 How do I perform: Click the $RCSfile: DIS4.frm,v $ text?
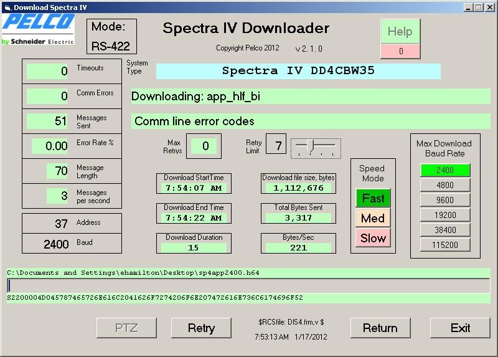pos(291,322)
